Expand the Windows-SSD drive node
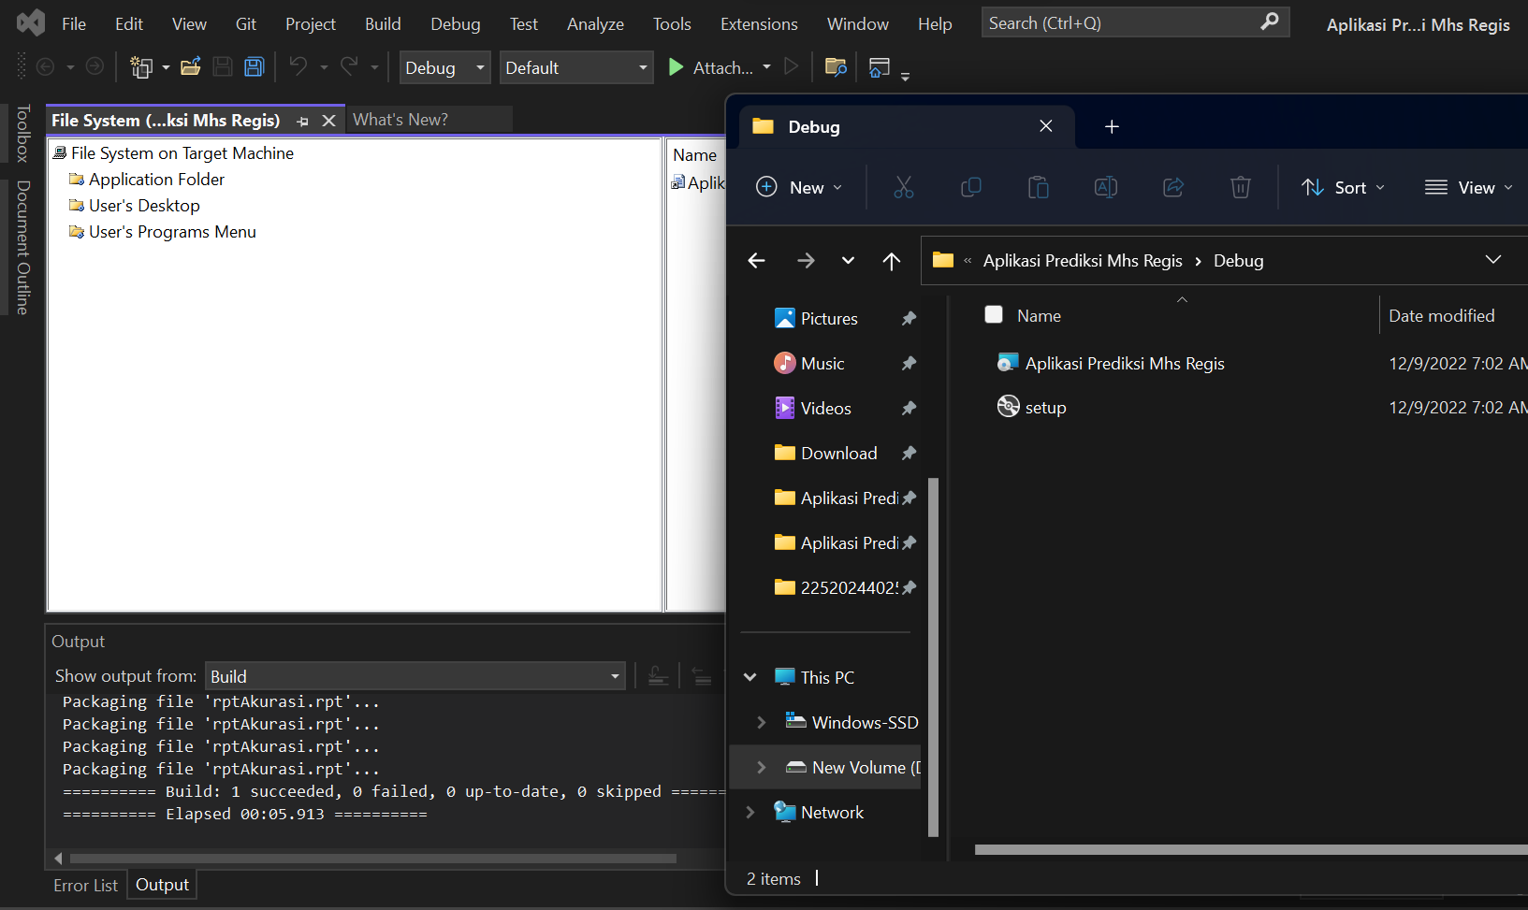The height and width of the screenshot is (910, 1528). click(762, 722)
